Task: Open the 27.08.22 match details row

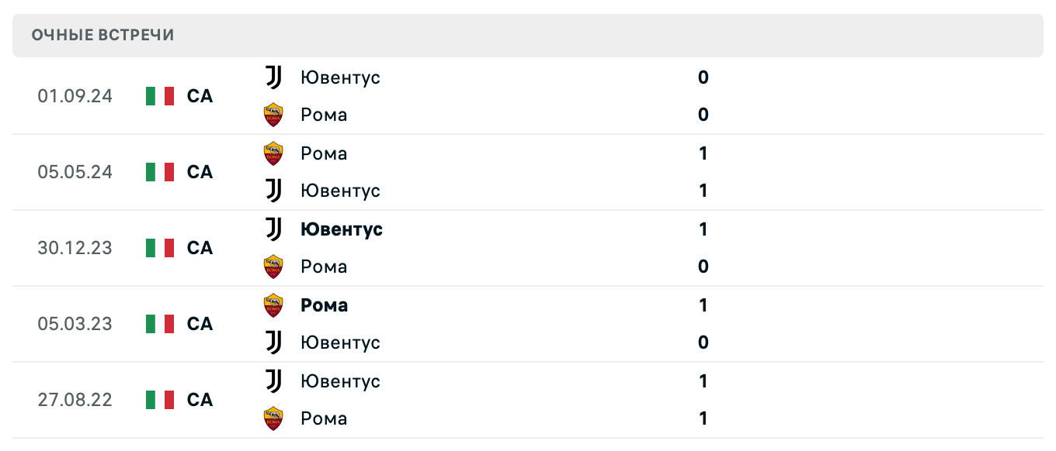Action: coord(528,400)
